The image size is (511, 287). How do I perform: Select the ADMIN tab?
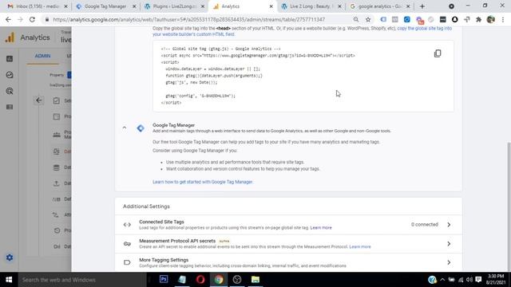42,56
